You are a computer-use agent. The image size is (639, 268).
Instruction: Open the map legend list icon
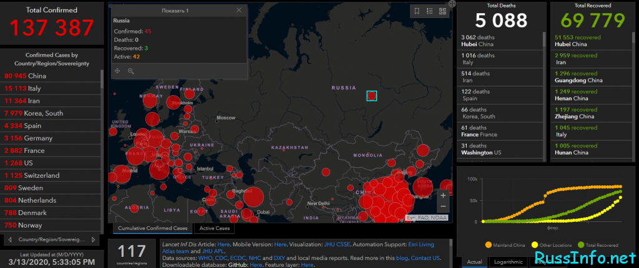coord(429,11)
